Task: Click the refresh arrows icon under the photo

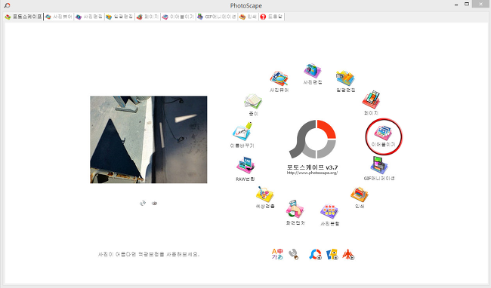Action: [x=143, y=204]
